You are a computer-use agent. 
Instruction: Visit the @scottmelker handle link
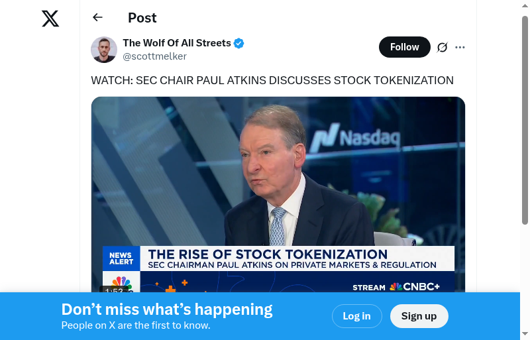click(155, 56)
